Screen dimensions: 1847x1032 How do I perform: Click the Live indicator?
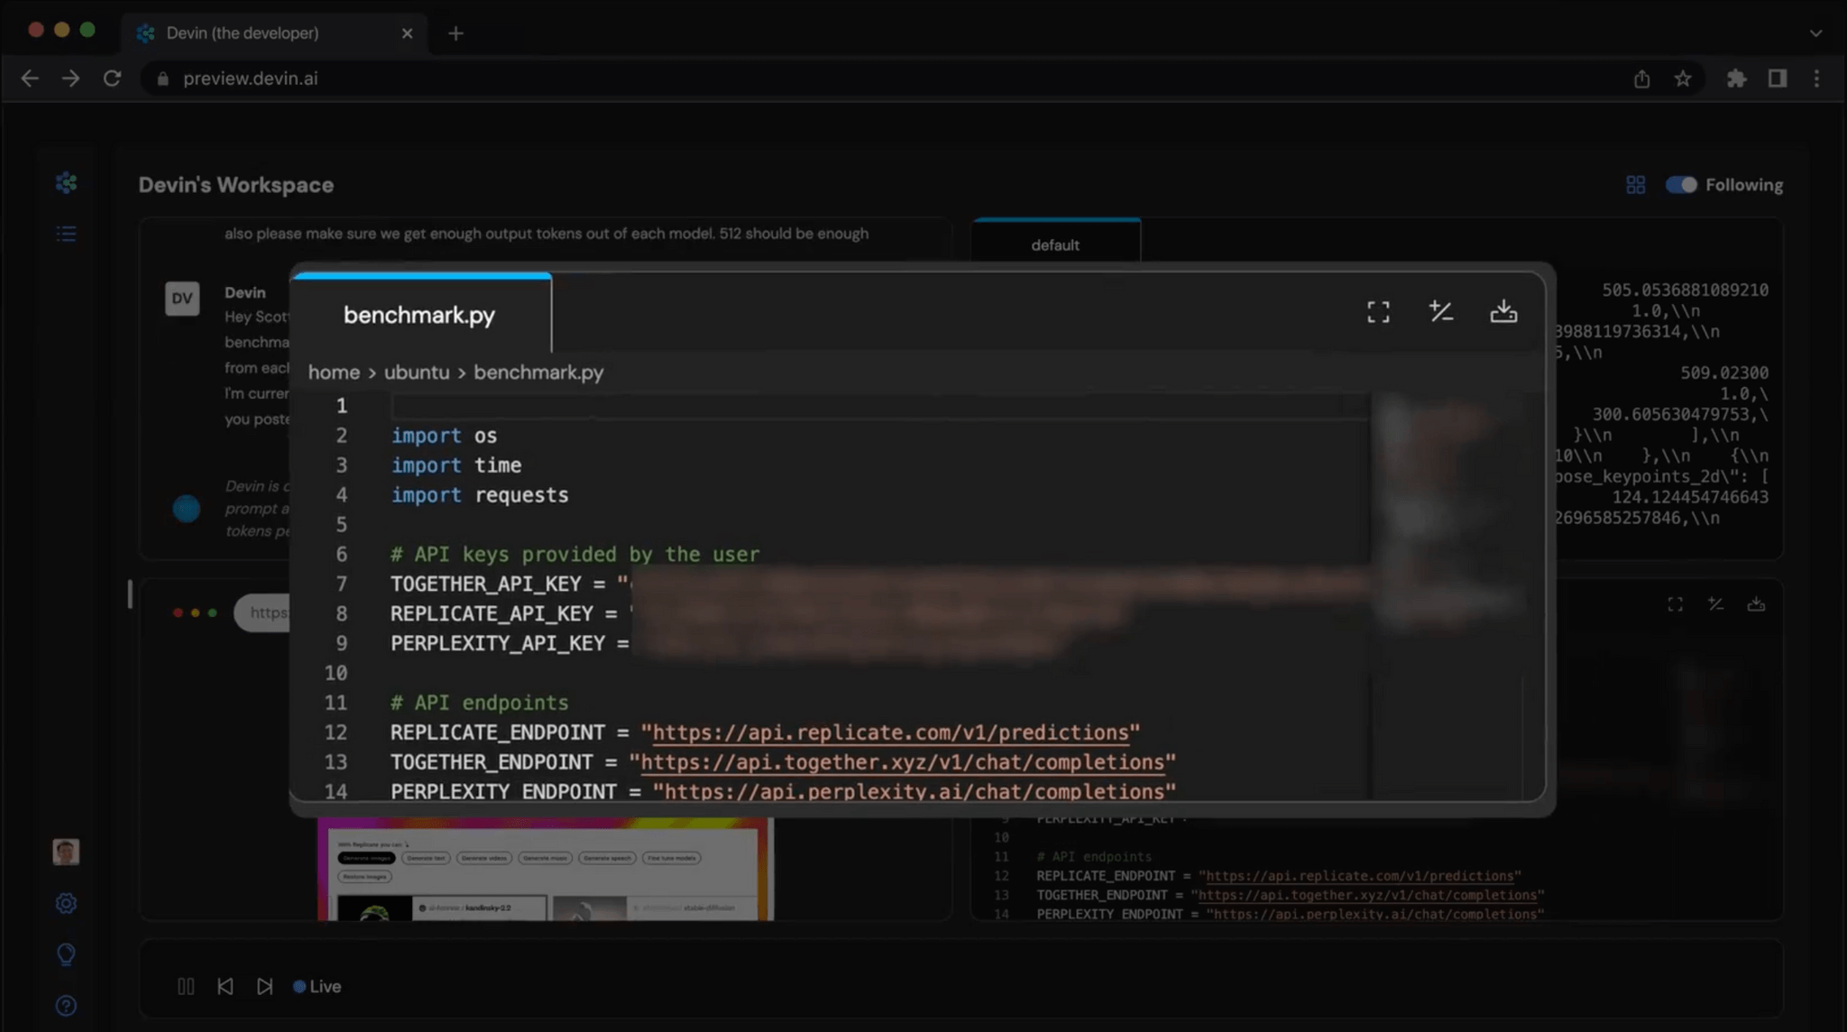[317, 986]
